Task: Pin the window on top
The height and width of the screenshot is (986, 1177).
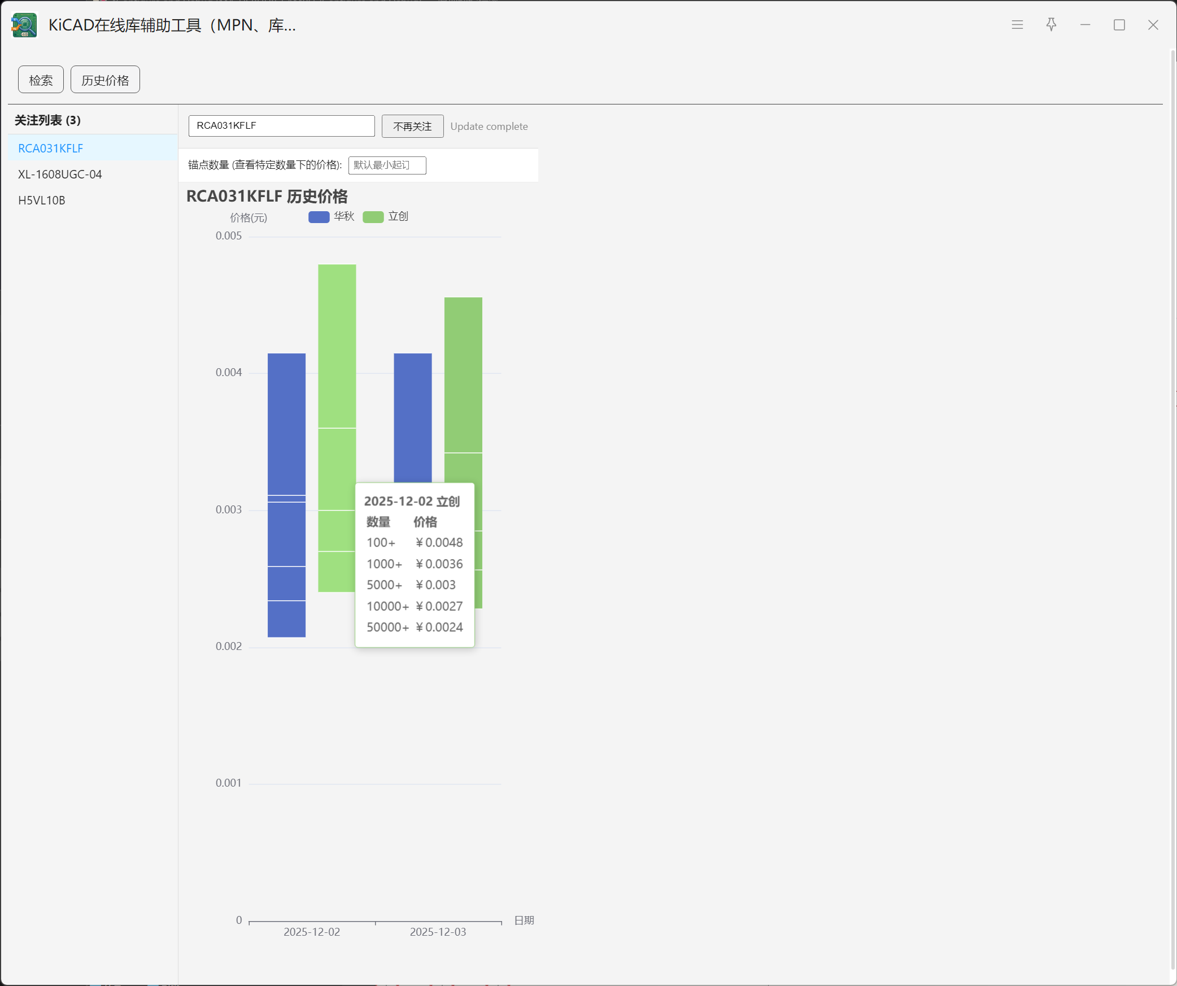Action: point(1051,25)
